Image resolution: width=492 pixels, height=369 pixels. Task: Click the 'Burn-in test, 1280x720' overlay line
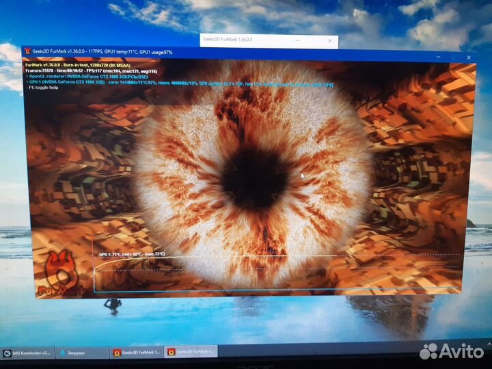tap(78, 66)
